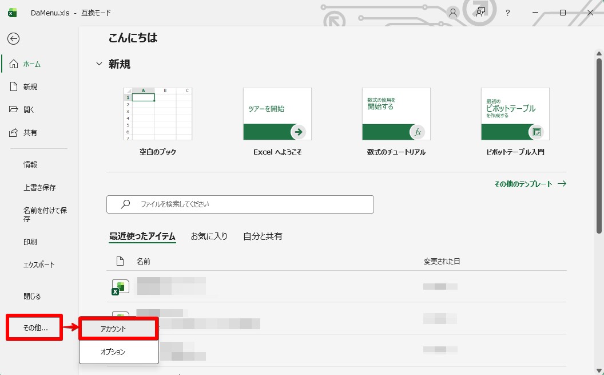This screenshot has width=604, height=375.
Task: Click the 変更された日 column header
Action: coord(442,262)
